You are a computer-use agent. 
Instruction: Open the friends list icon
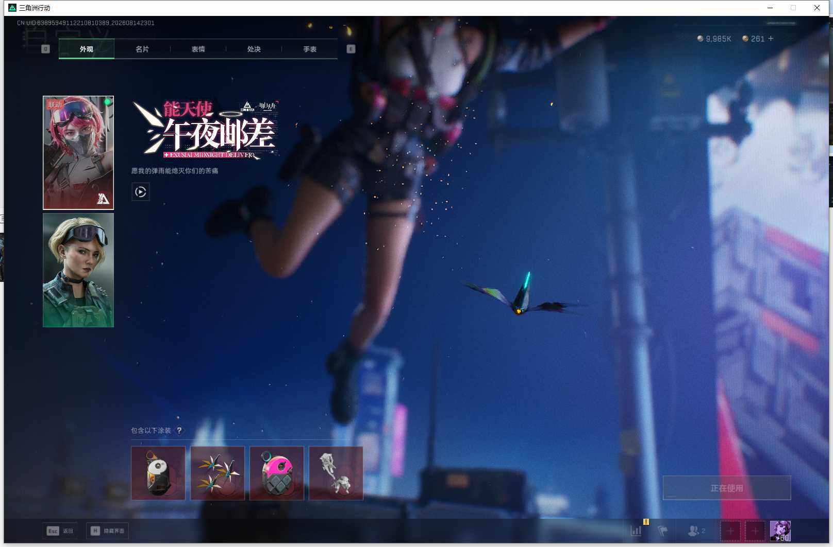tap(697, 531)
